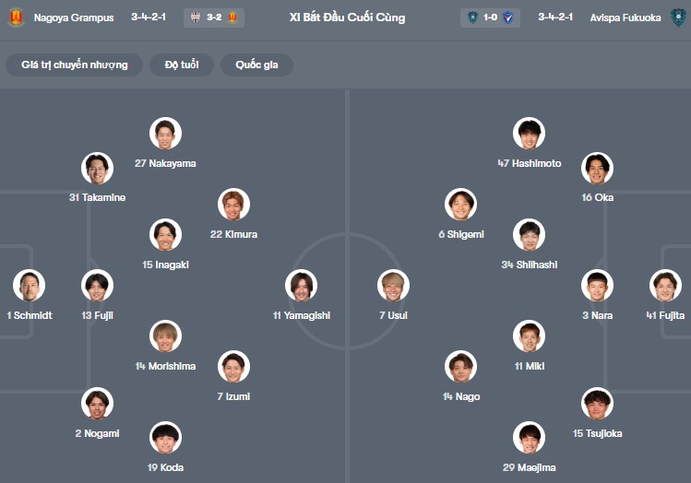This screenshot has height=483, width=691.
Task: Select Hashimoto's player avatar
Action: 529,134
